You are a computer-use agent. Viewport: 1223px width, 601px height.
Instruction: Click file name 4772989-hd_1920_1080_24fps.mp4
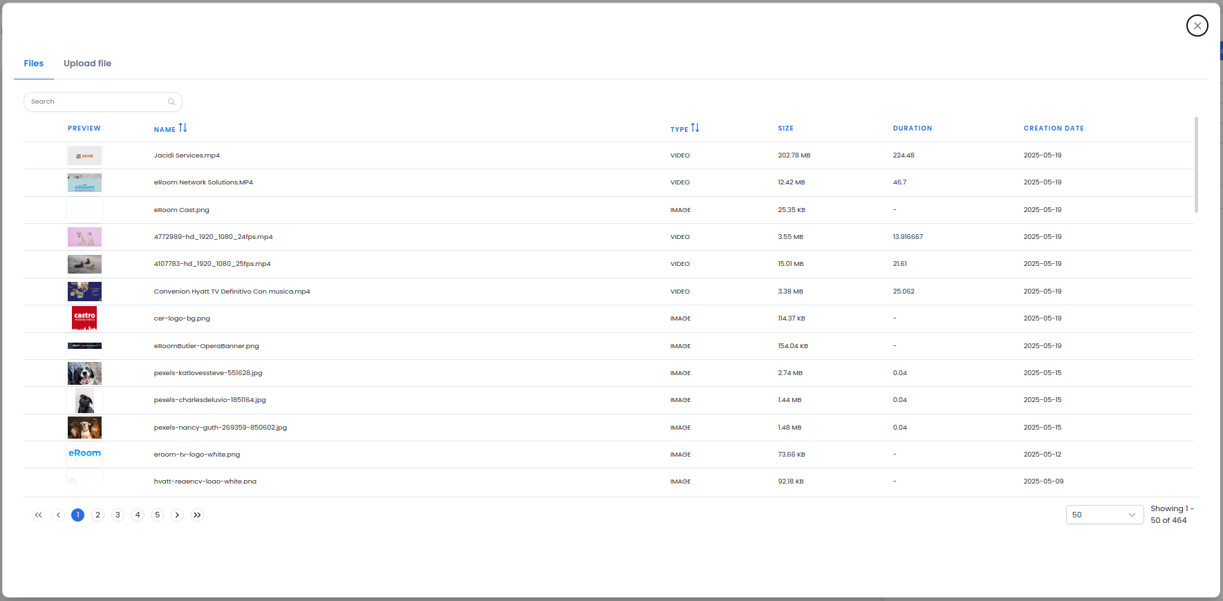(213, 237)
